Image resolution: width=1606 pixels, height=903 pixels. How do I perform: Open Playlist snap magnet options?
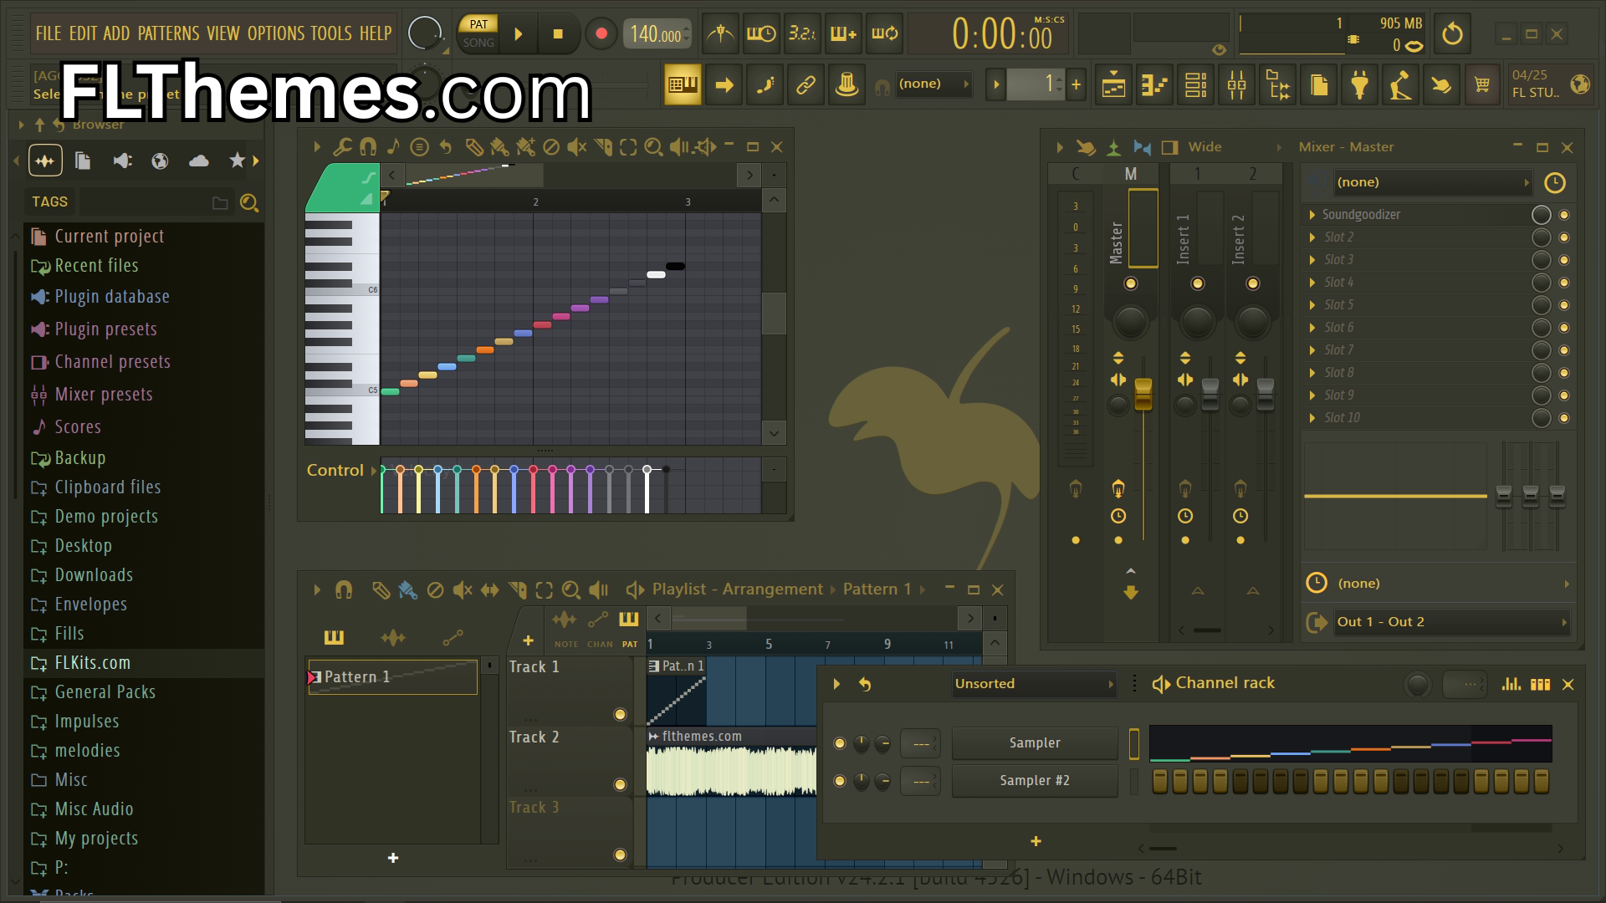click(x=344, y=590)
